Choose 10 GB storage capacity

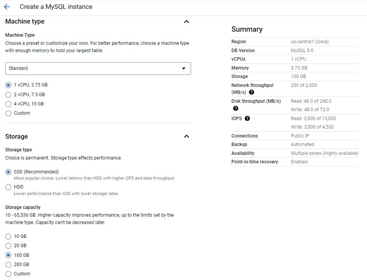point(9,236)
